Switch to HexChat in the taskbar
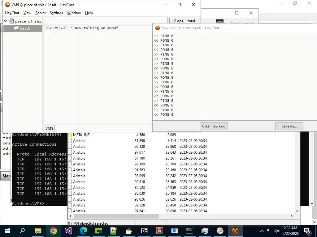This screenshot has width=317, height=237. pyautogui.click(x=235, y=231)
